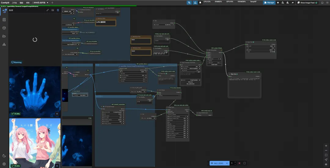The width and height of the screenshot is (330, 168).
Task: Open the node tree hierarchy sidebar icon
Action: [x=4, y=45]
